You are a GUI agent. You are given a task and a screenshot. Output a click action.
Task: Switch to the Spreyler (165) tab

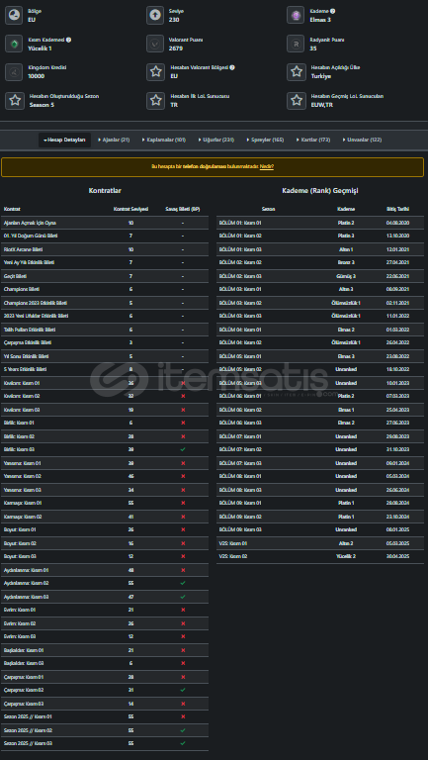point(265,141)
